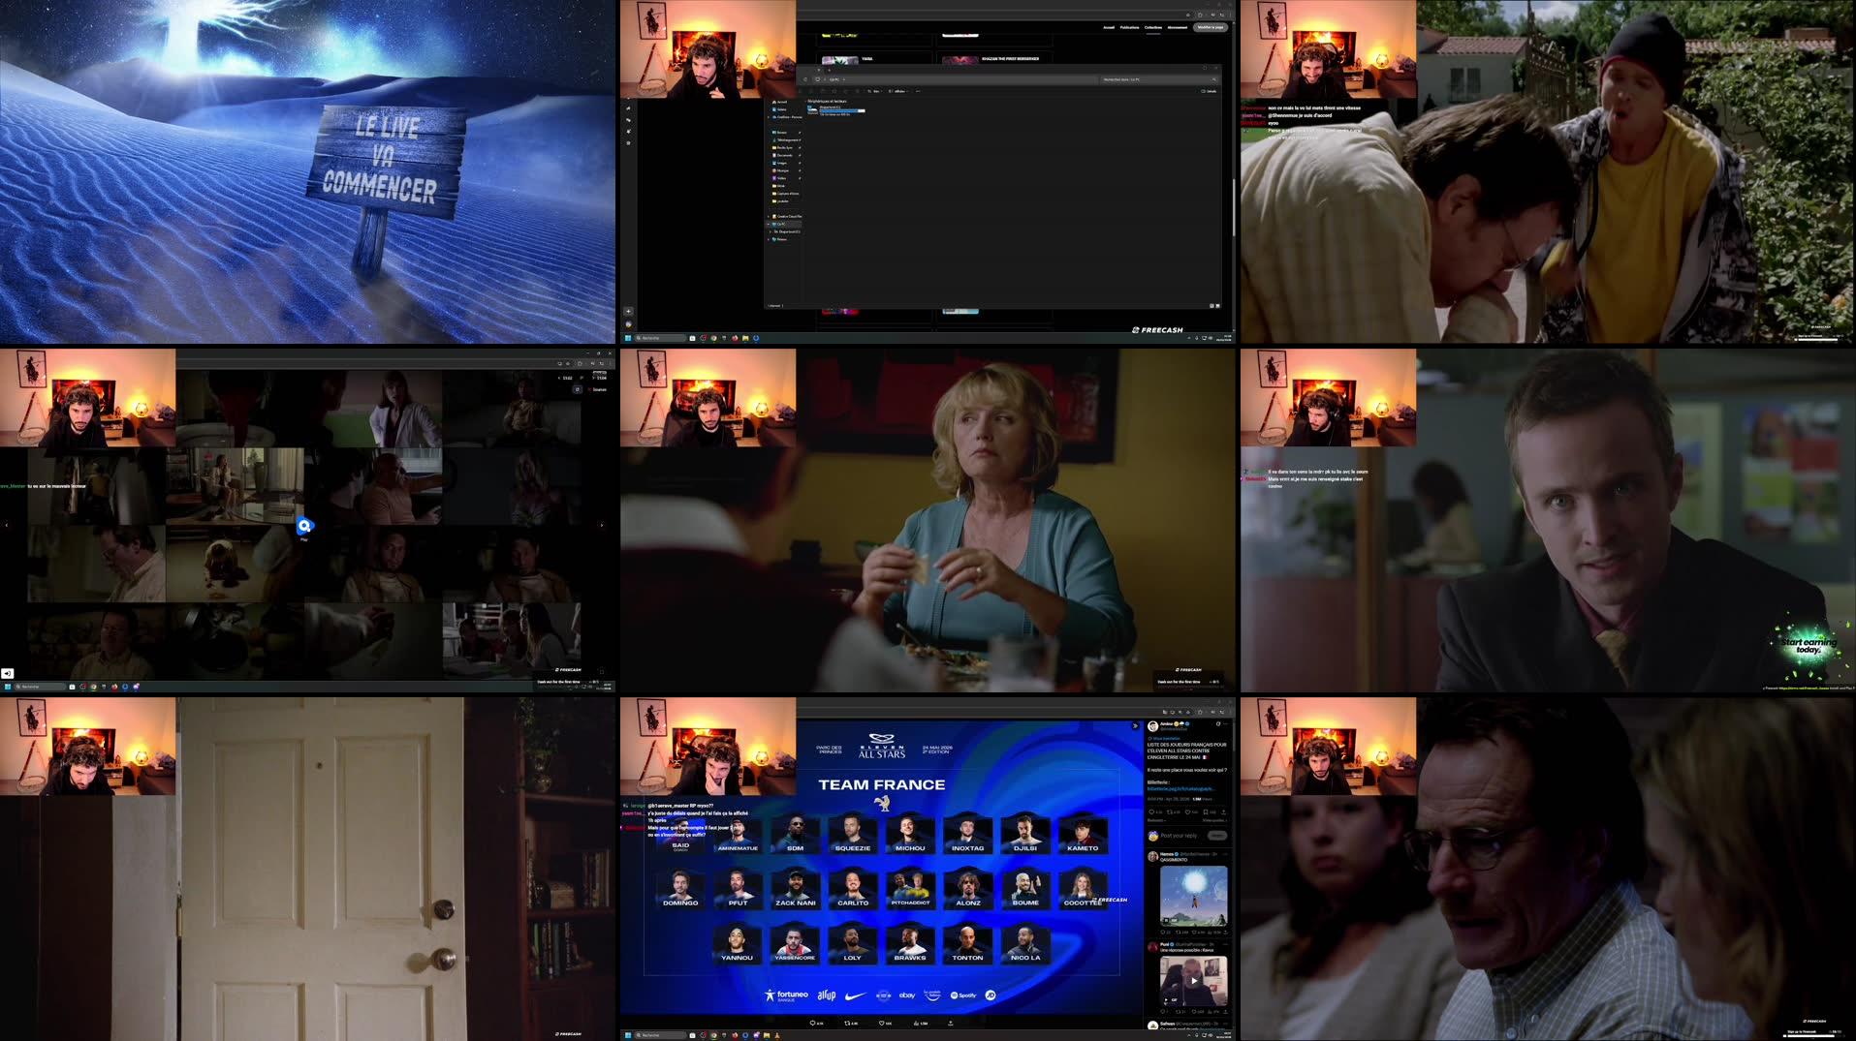Image resolution: width=1856 pixels, height=1041 pixels.
Task: Click the disk usage bar of the C: drive
Action: coord(839,110)
